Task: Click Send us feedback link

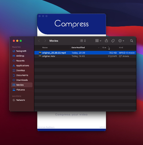Action: [x=46, y=127]
